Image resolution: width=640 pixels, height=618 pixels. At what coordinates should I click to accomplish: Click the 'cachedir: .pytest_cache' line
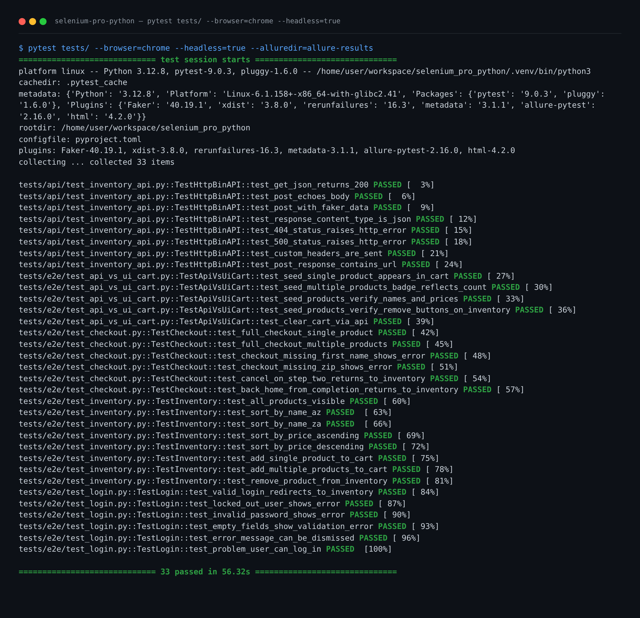tap(73, 83)
